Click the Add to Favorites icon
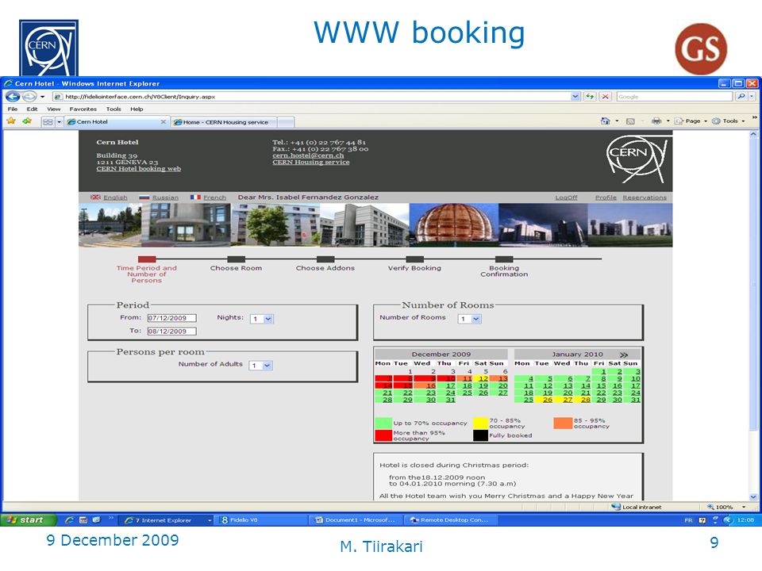 point(27,121)
